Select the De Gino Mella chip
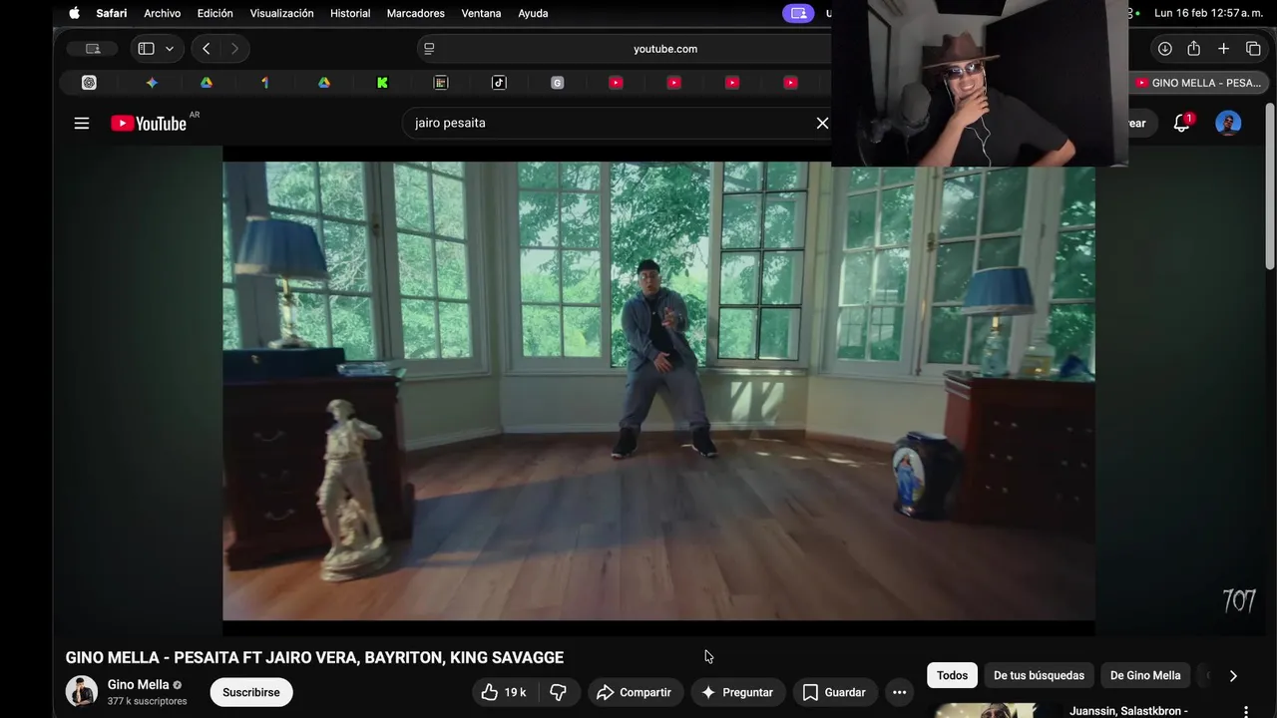The width and height of the screenshot is (1277, 718). (1145, 675)
